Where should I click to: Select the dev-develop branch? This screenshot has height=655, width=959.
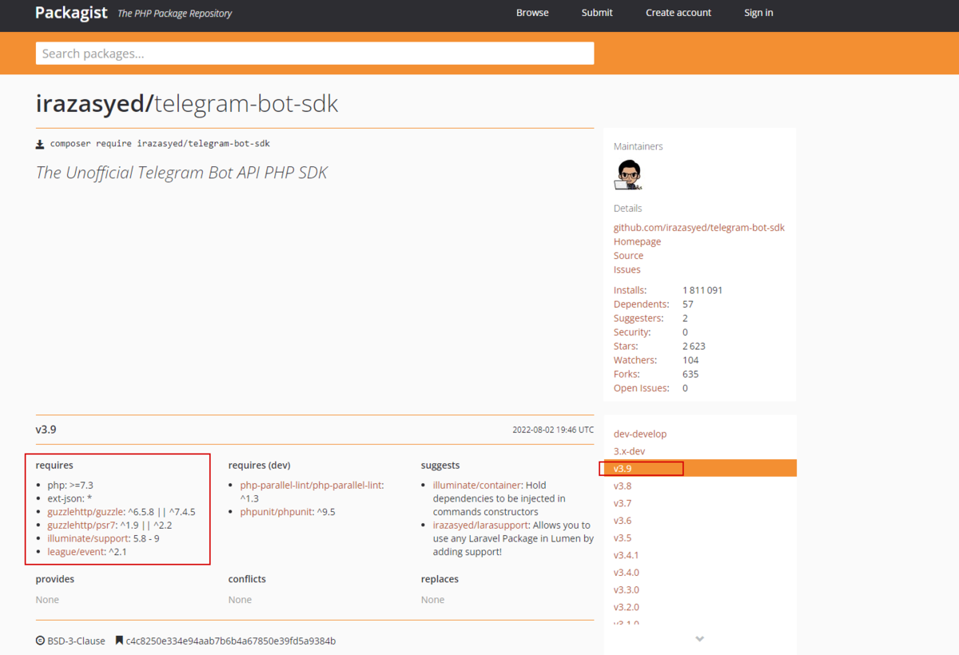pos(639,433)
